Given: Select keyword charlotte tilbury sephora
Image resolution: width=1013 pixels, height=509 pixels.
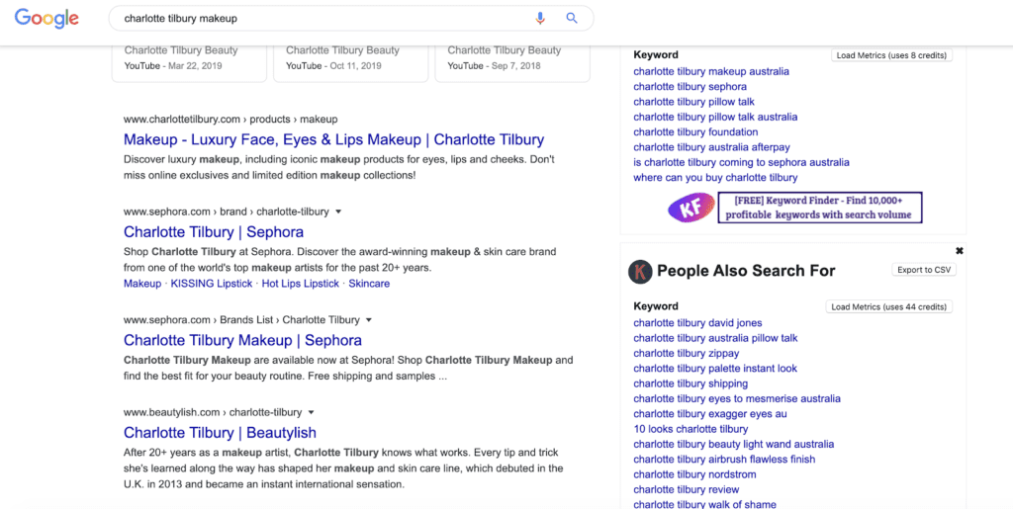Looking at the screenshot, I should 690,86.
